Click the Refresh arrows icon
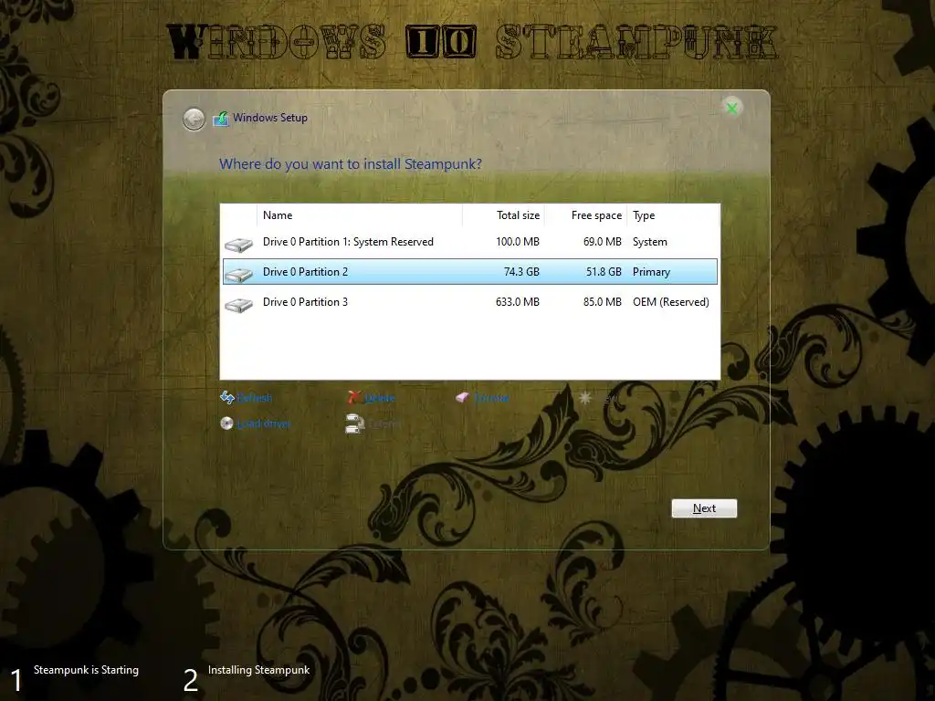Image resolution: width=935 pixels, height=701 pixels. click(226, 397)
